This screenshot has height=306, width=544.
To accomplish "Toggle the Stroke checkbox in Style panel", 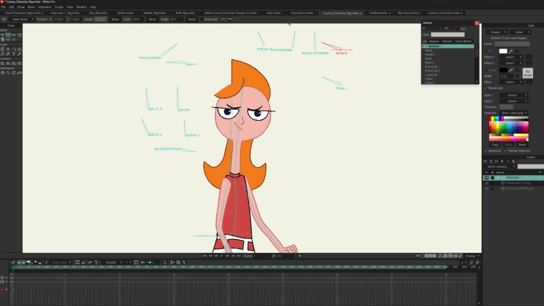I will pyautogui.click(x=486, y=70).
